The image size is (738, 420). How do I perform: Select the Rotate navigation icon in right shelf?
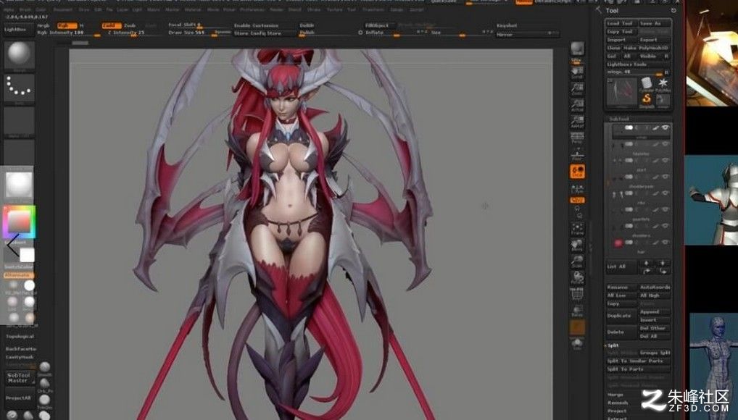click(577, 277)
